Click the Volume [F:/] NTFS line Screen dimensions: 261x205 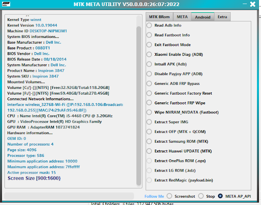pos(58,93)
